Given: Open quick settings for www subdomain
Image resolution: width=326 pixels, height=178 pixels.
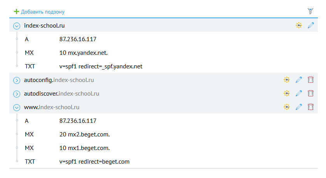Looking at the screenshot, I should pos(287,107).
